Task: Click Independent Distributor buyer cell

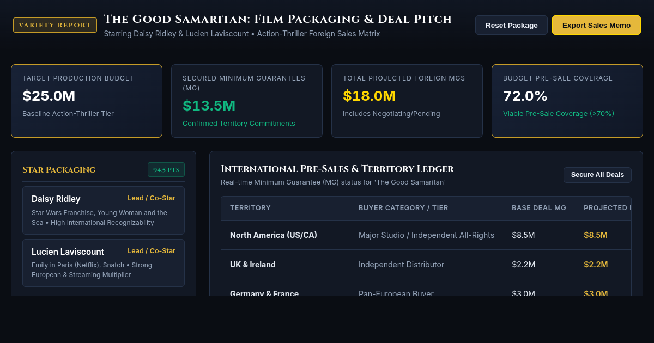Action: pyautogui.click(x=401, y=265)
